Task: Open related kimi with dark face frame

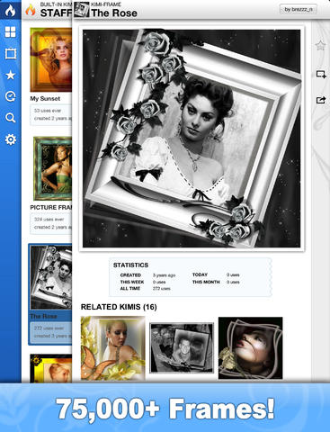Action: pos(251,348)
